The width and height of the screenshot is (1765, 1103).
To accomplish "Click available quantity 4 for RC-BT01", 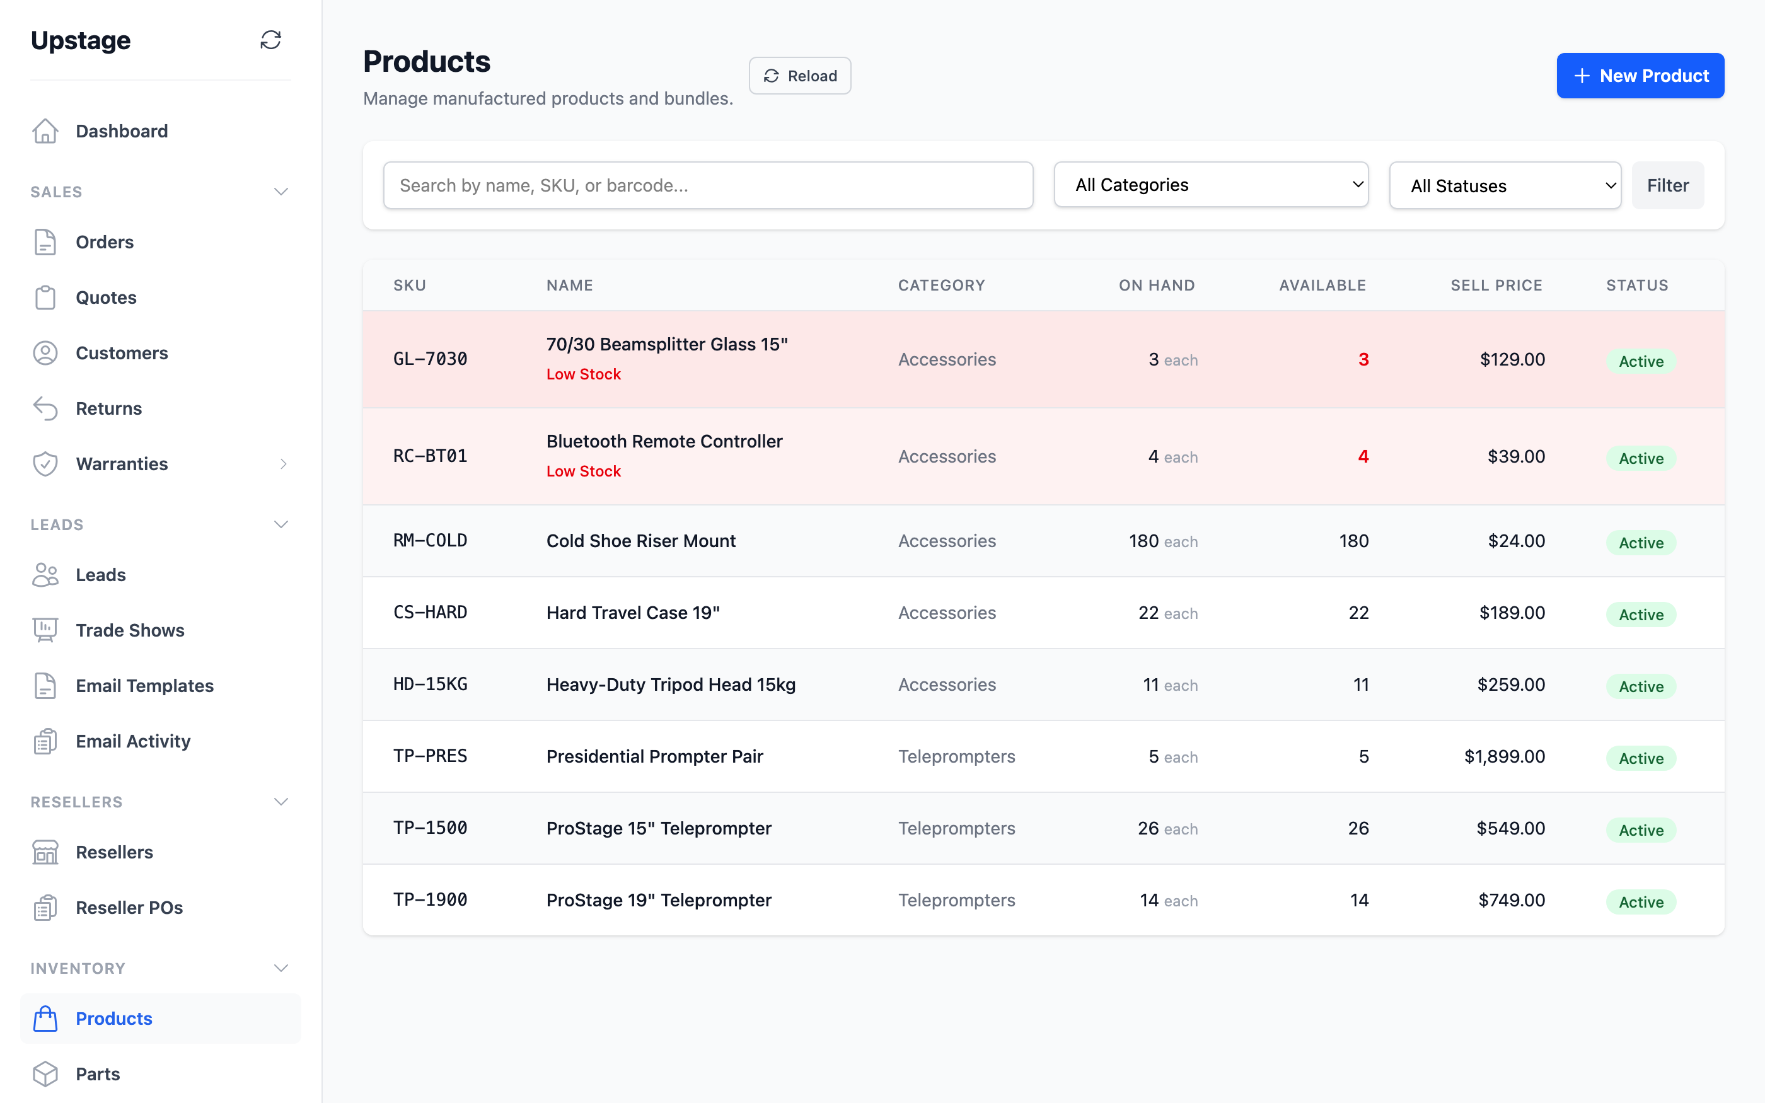I will click(1362, 457).
